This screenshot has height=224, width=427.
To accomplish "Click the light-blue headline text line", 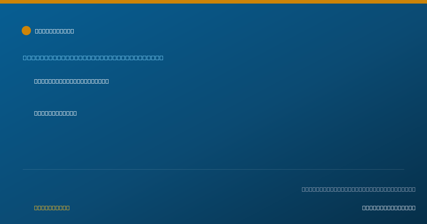I will (93, 58).
